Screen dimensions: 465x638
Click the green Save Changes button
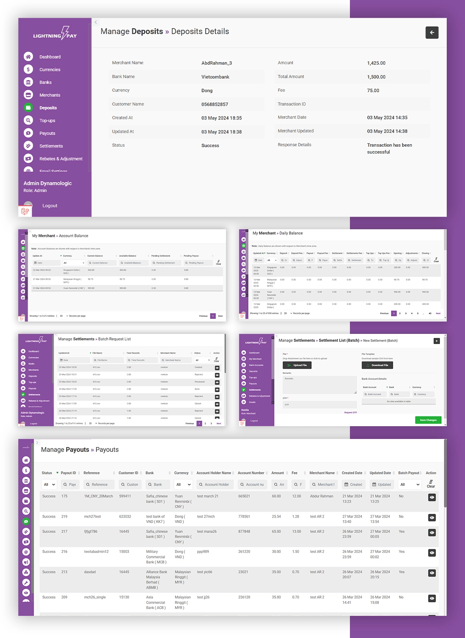pos(428,420)
